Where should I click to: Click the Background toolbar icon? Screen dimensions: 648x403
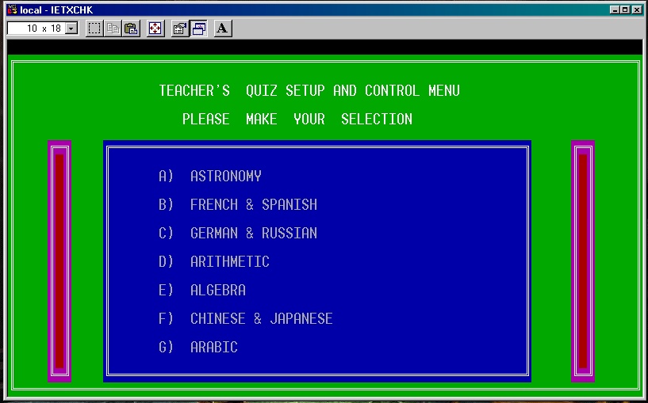[x=199, y=29]
